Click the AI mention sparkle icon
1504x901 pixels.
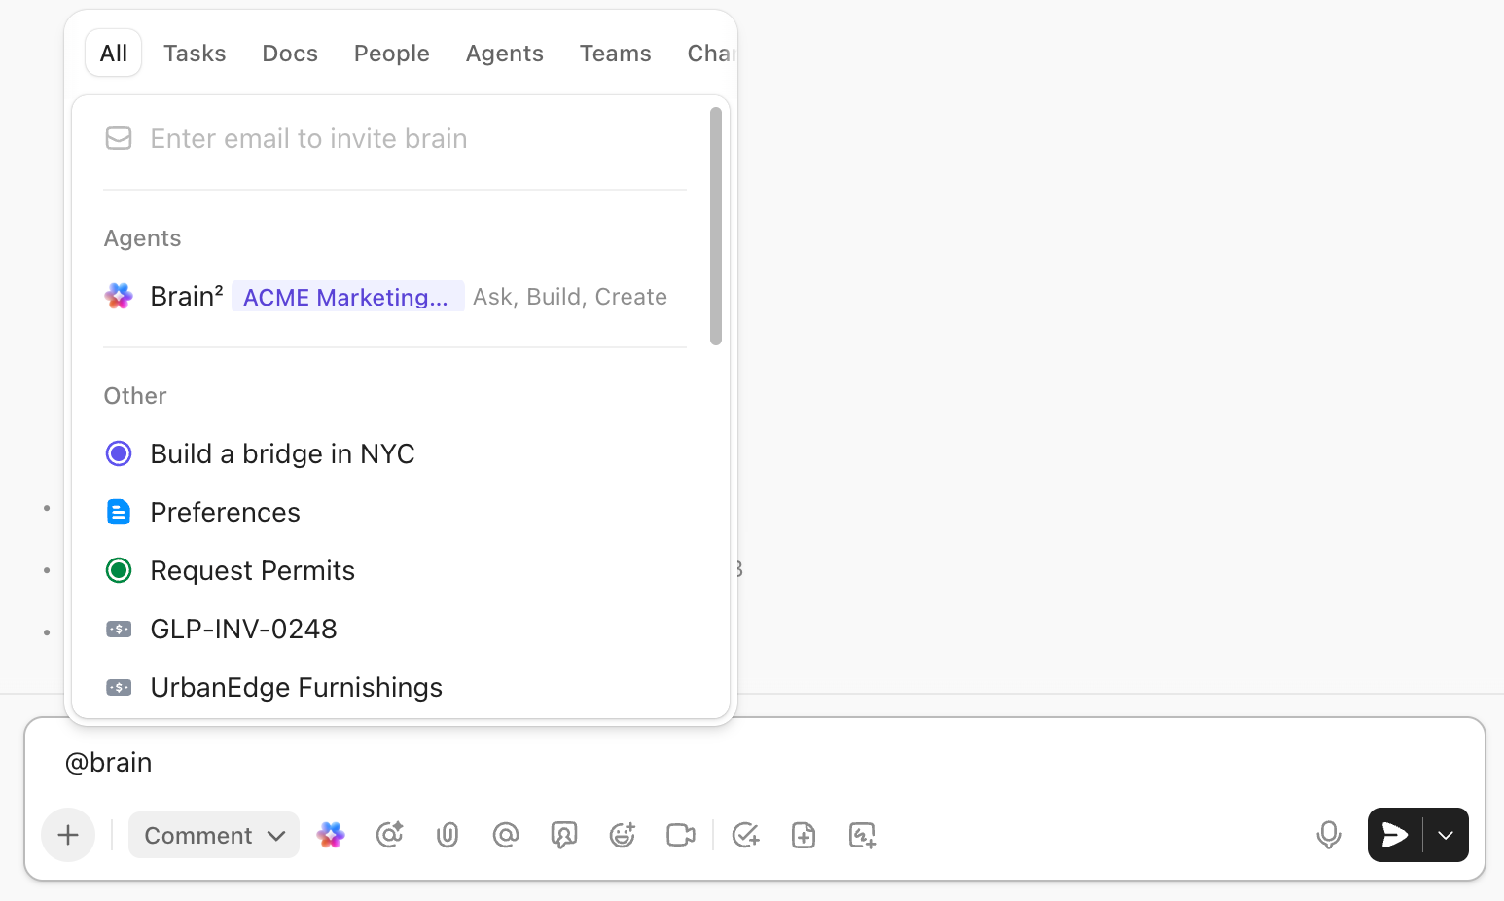click(x=389, y=835)
